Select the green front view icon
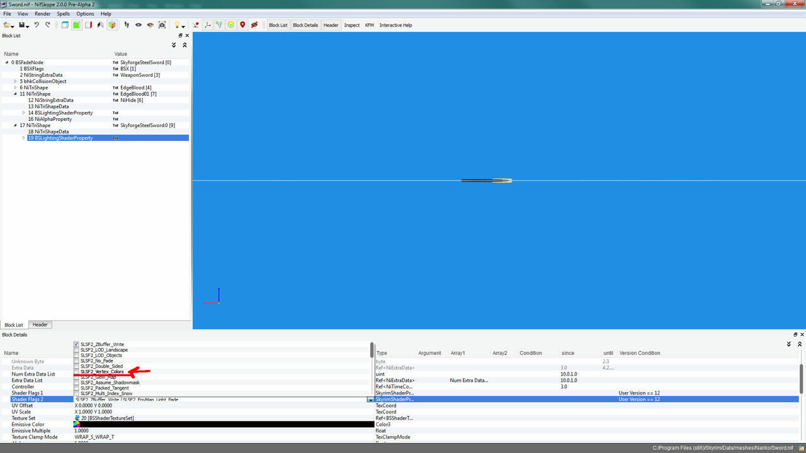The width and height of the screenshot is (806, 453). [x=76, y=25]
